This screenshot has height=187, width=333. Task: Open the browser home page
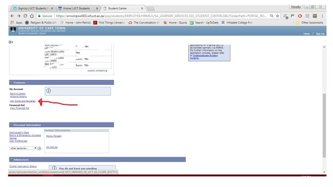click(32, 16)
